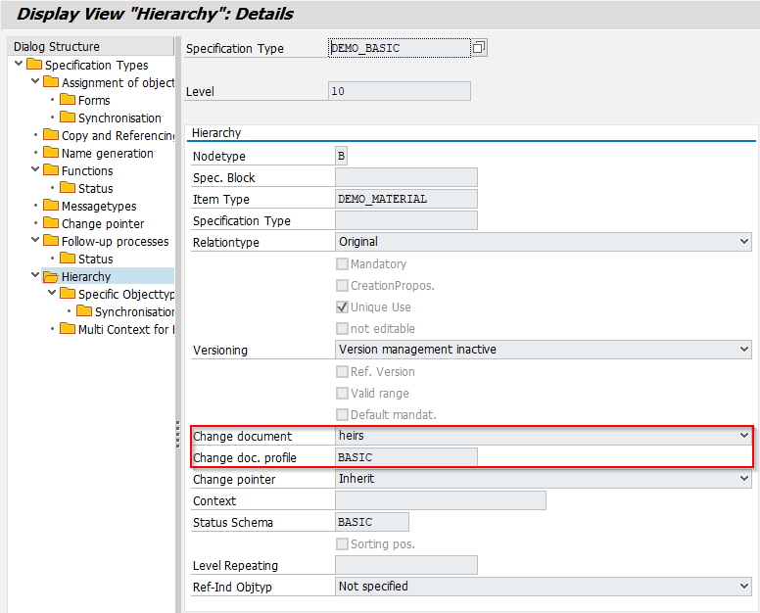Click the Multi Context folder icon

click(x=68, y=329)
